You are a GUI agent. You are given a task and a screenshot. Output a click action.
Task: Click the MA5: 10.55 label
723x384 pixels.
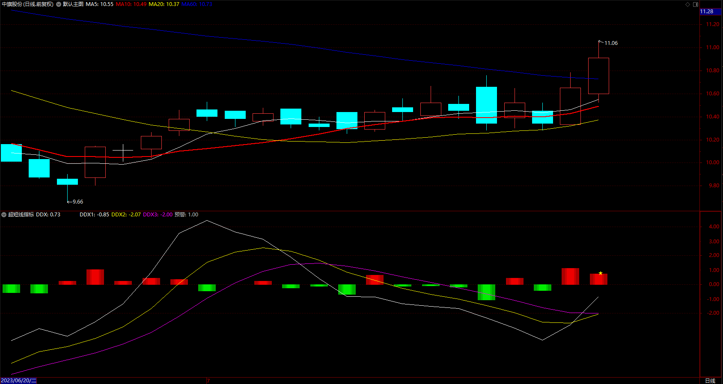tap(99, 4)
